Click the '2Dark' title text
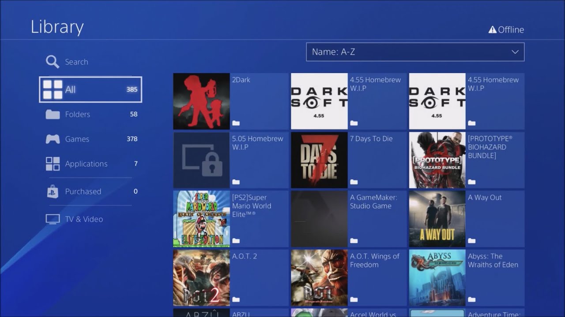This screenshot has height=317, width=565. [241, 80]
